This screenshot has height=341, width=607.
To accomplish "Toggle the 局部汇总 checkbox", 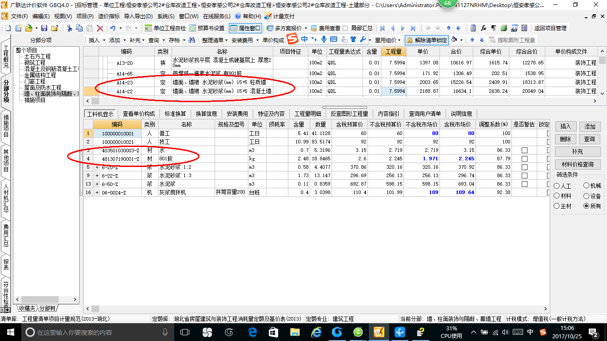I will click(345, 28).
